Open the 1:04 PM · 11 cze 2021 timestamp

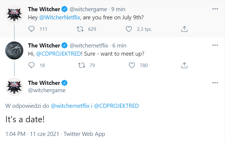(32, 134)
